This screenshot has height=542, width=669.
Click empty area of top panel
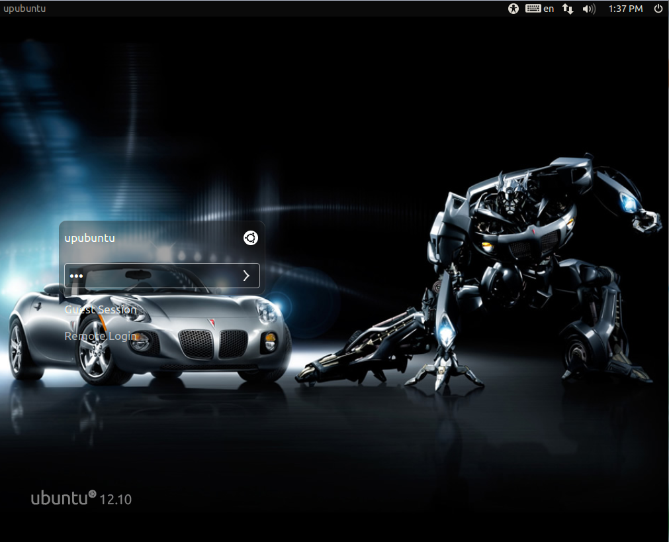[277, 9]
